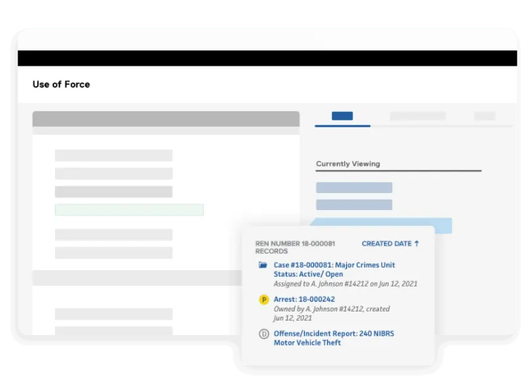Open the Arrest: 18-000242 record
The height and width of the screenshot is (392, 524).
point(304,299)
